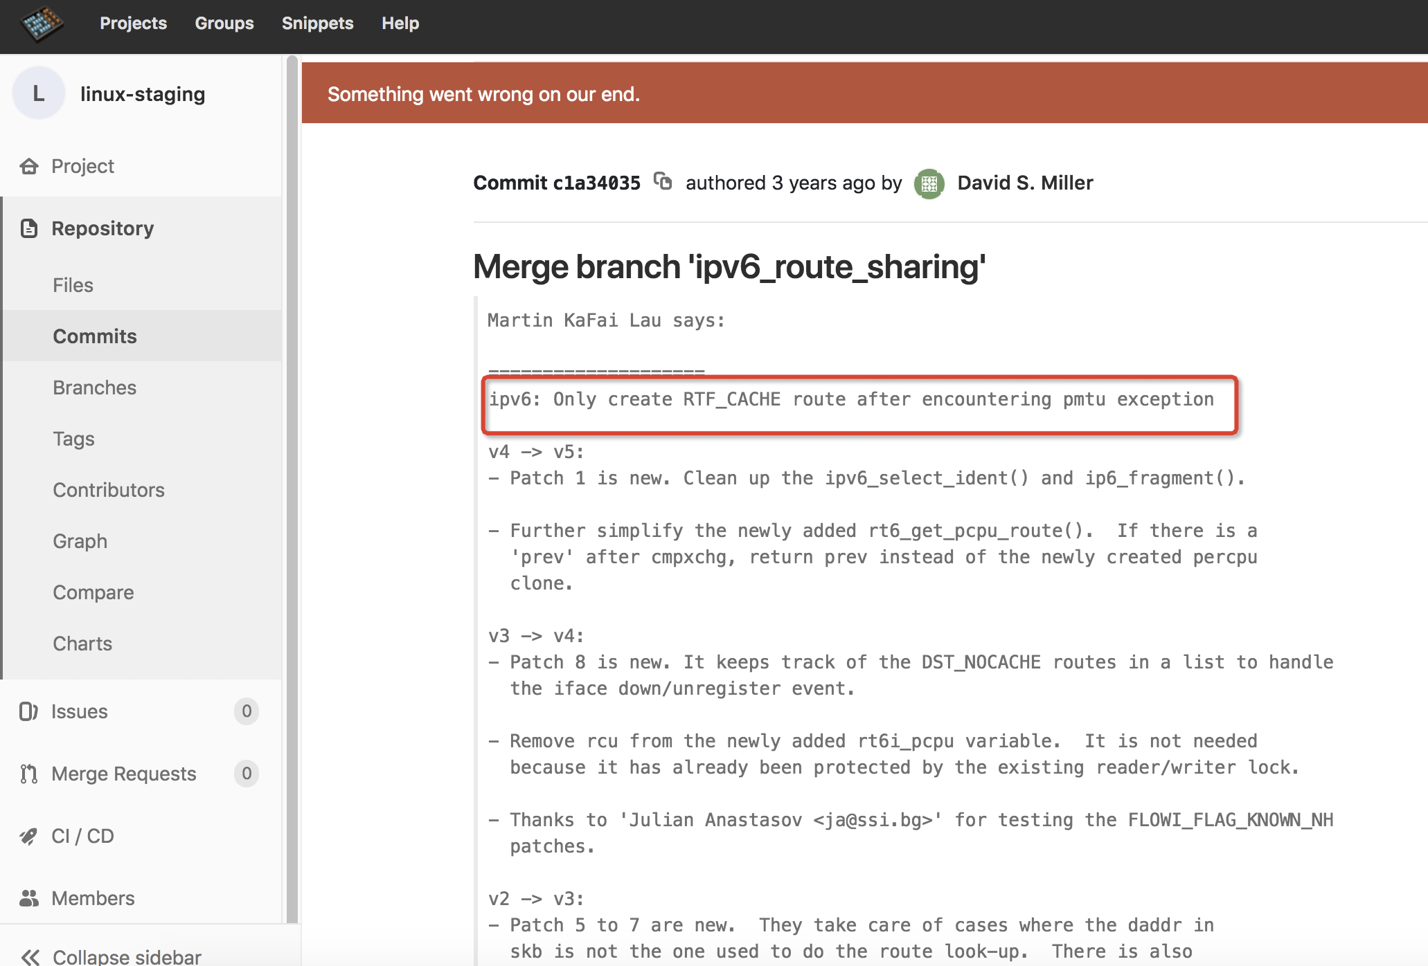Open the Contributors page
This screenshot has width=1428, height=966.
[109, 490]
